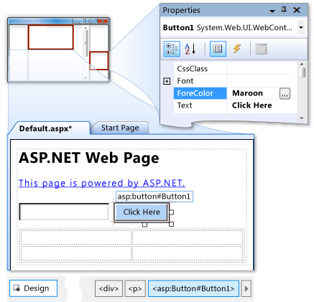Image resolution: width=314 pixels, height=302 pixels.
Task: Select the Text property name
Action: coord(185,105)
